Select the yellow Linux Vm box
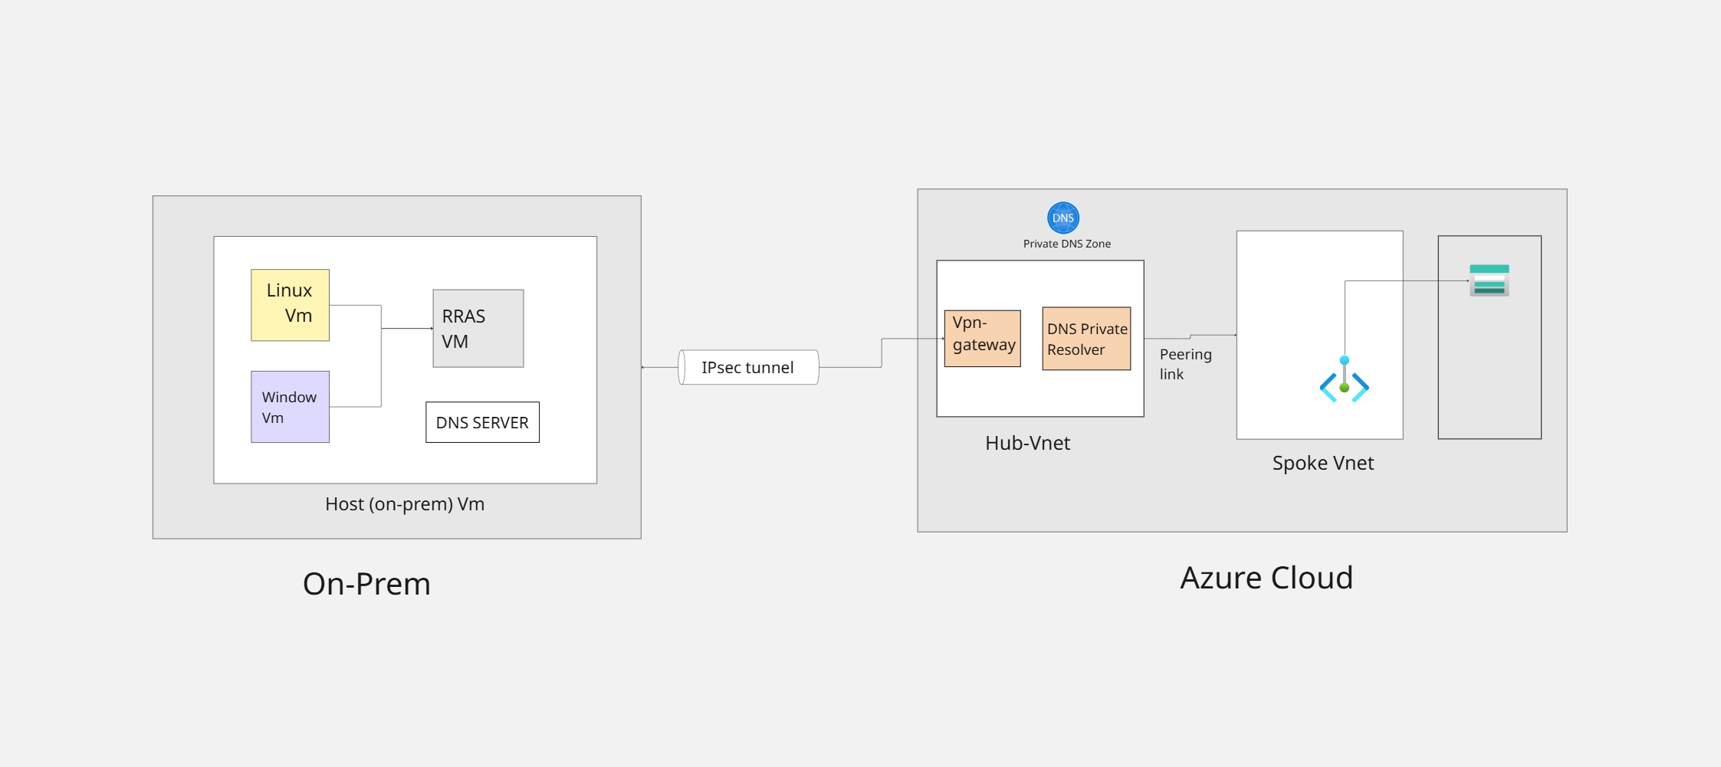 (x=290, y=305)
